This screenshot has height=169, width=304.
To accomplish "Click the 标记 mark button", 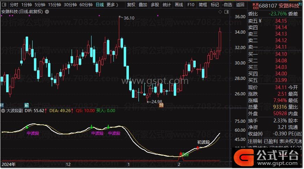I will tap(215, 4).
